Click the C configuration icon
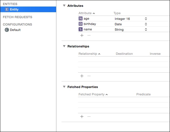 point(7,30)
